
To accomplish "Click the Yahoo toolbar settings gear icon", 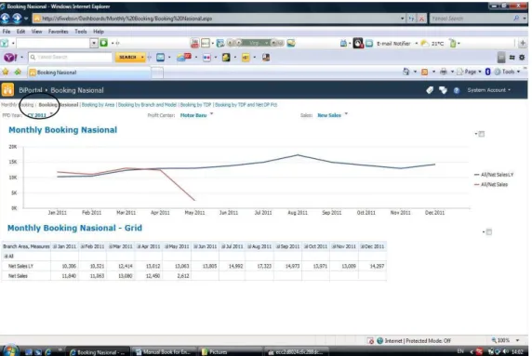I will [x=522, y=58].
